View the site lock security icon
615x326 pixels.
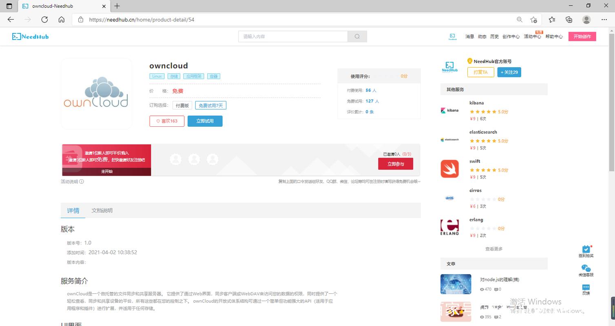[81, 20]
